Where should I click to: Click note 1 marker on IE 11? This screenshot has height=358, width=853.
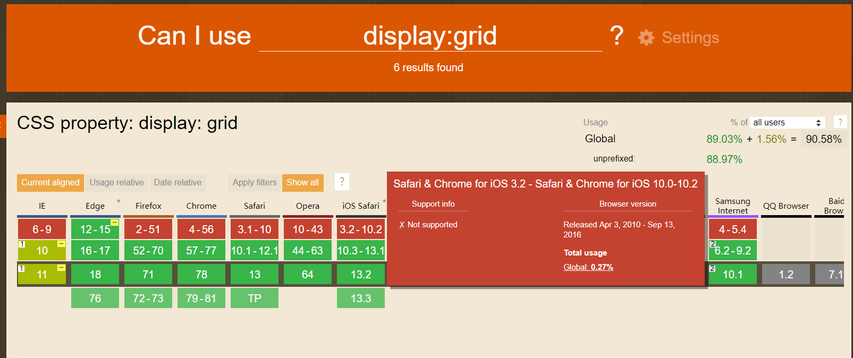point(22,268)
